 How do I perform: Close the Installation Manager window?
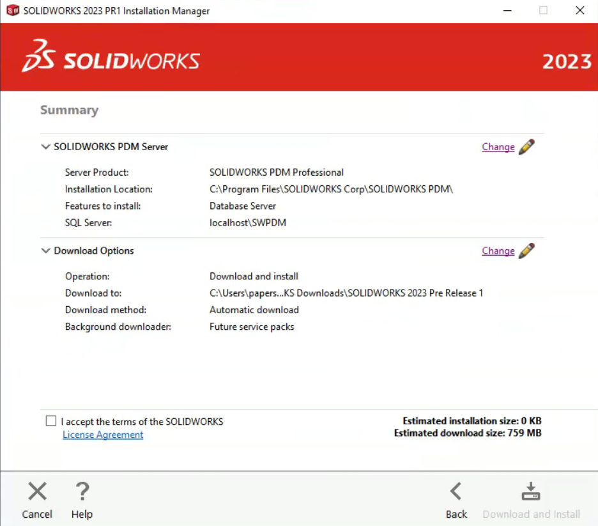(x=580, y=10)
